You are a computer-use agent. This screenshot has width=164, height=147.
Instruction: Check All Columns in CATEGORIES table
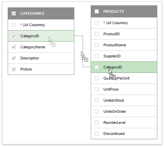tap(14, 25)
